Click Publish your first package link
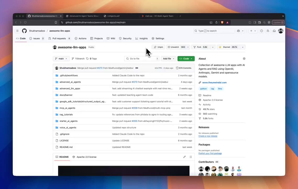Viewport: 298px width, 189px height. tap(210, 153)
